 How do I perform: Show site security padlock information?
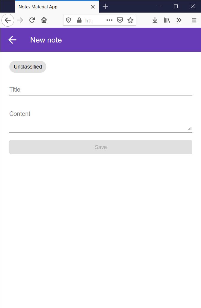79,20
